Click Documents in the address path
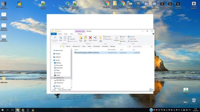The width and height of the screenshot is (200, 112). 97,46
